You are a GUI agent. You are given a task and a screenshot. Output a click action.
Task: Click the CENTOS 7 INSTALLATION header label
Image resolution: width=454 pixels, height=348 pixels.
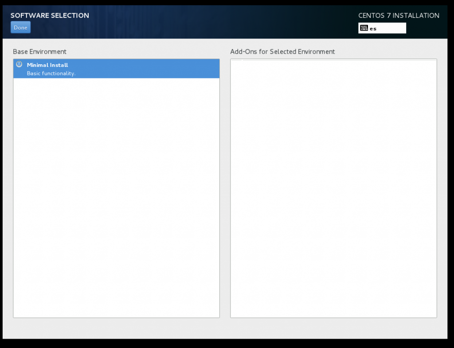point(398,15)
